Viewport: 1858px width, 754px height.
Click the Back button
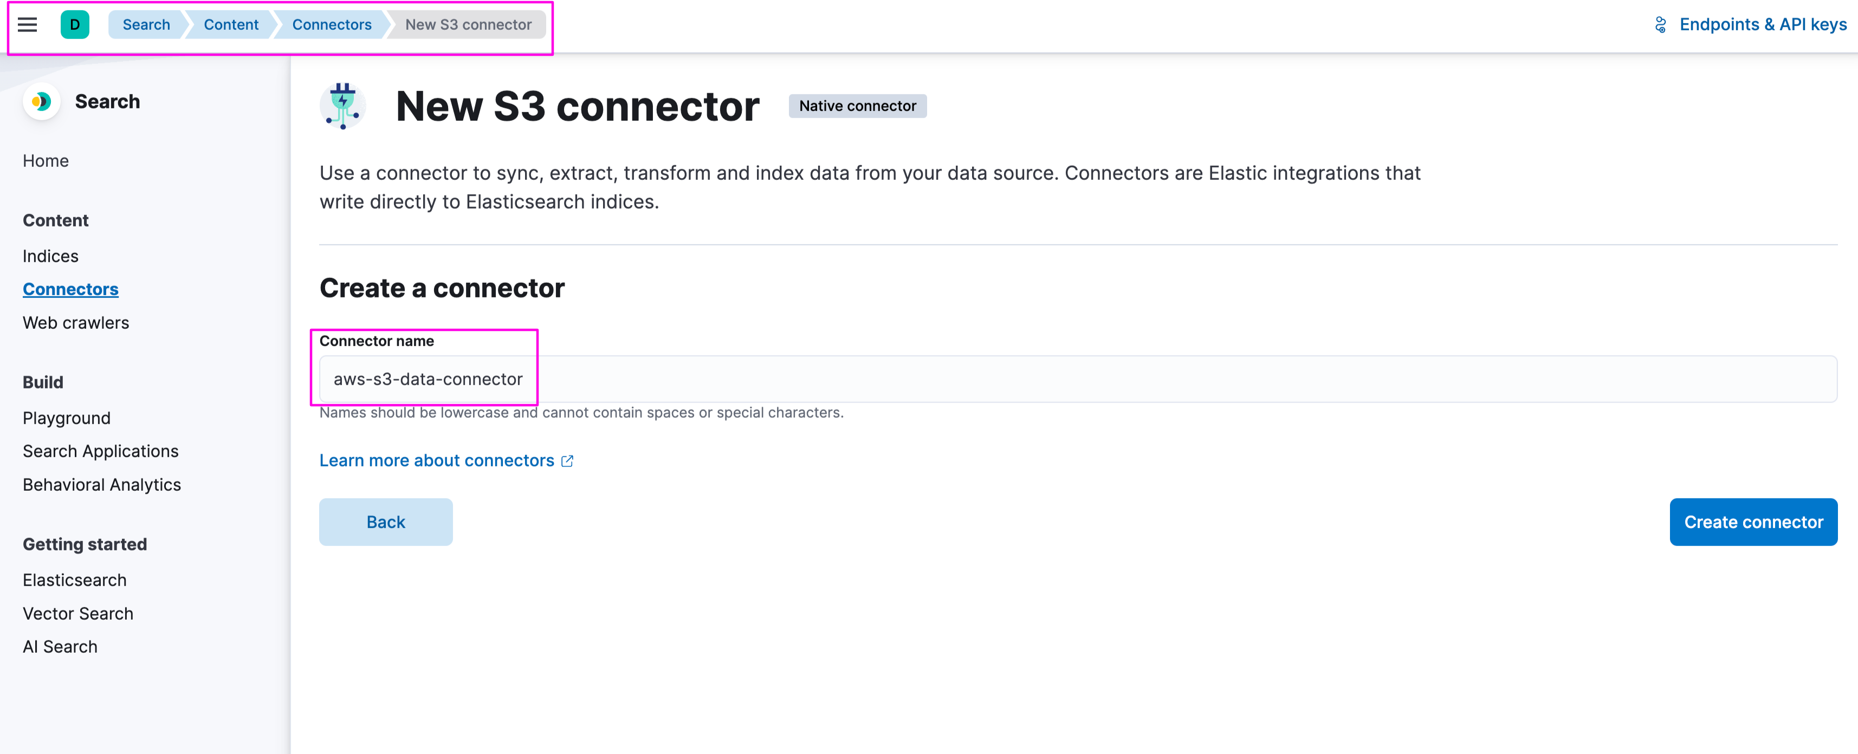[385, 521]
